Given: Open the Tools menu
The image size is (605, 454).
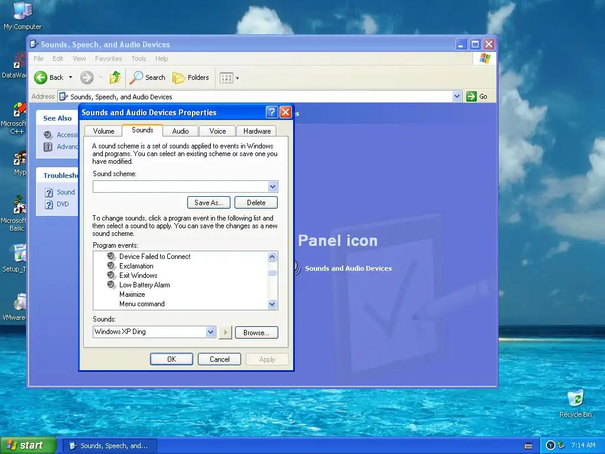Looking at the screenshot, I should coord(138,59).
